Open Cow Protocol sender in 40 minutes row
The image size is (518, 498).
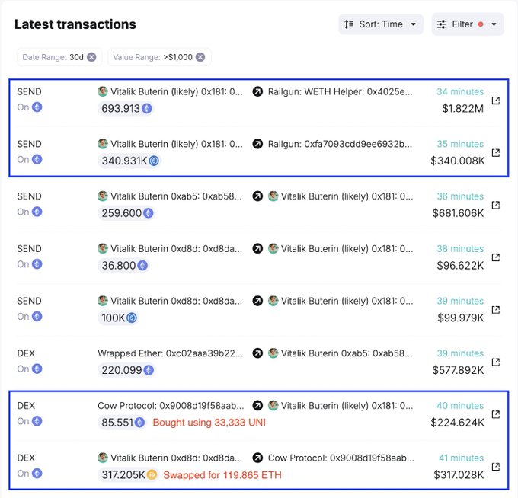(x=171, y=406)
